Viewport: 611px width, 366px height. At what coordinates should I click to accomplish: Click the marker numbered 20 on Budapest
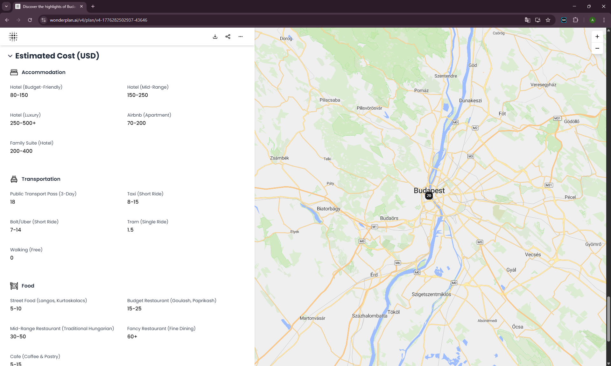(429, 196)
